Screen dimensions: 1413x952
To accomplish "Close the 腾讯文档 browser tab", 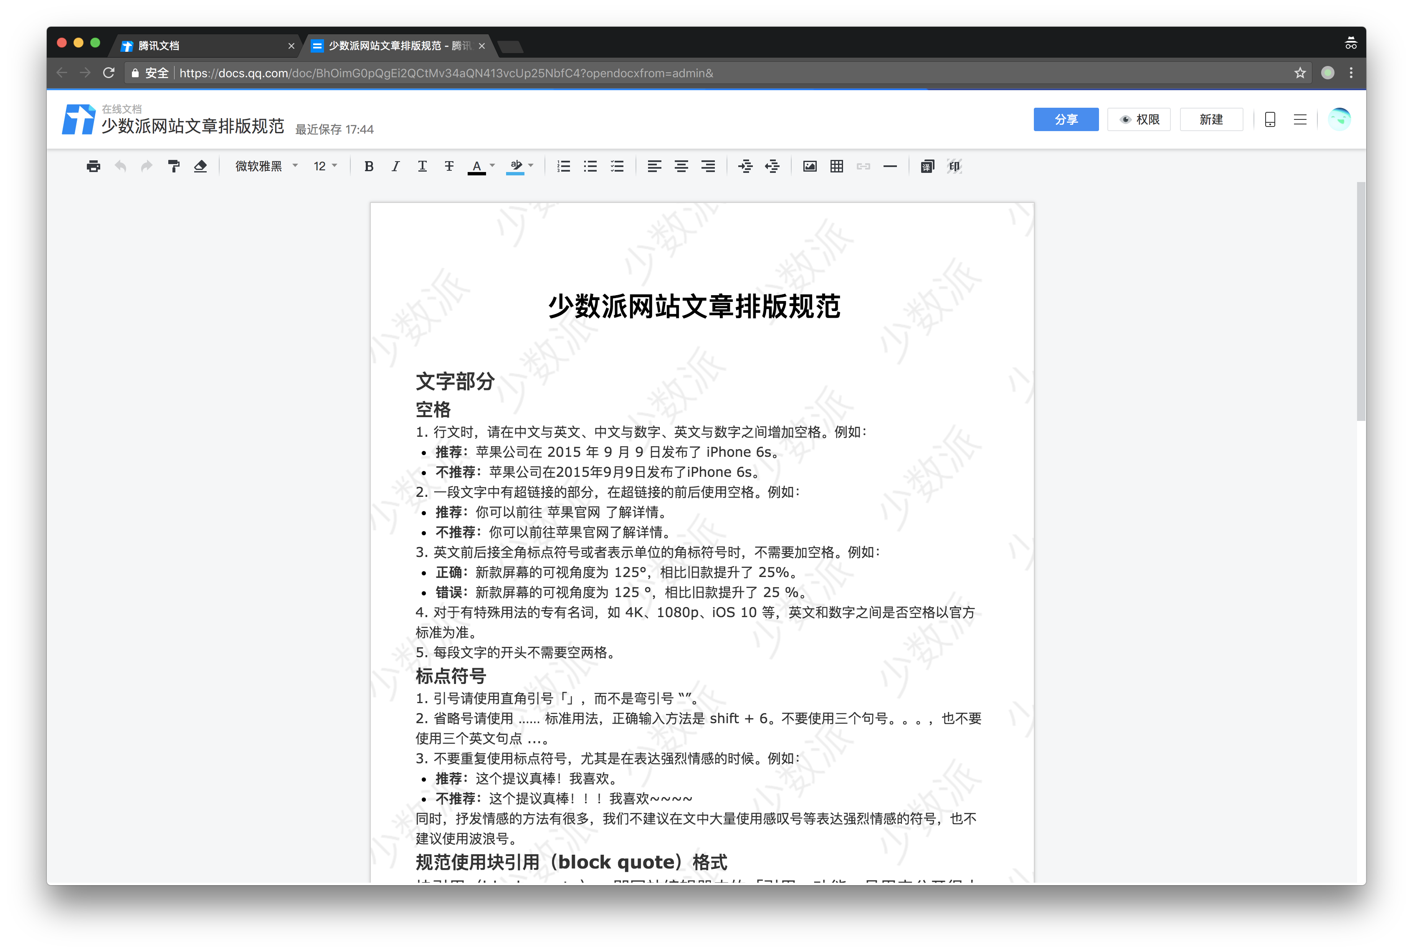I will click(291, 46).
